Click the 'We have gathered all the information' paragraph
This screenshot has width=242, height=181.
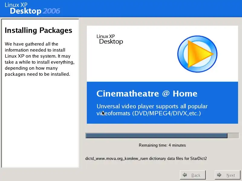tap(40, 59)
